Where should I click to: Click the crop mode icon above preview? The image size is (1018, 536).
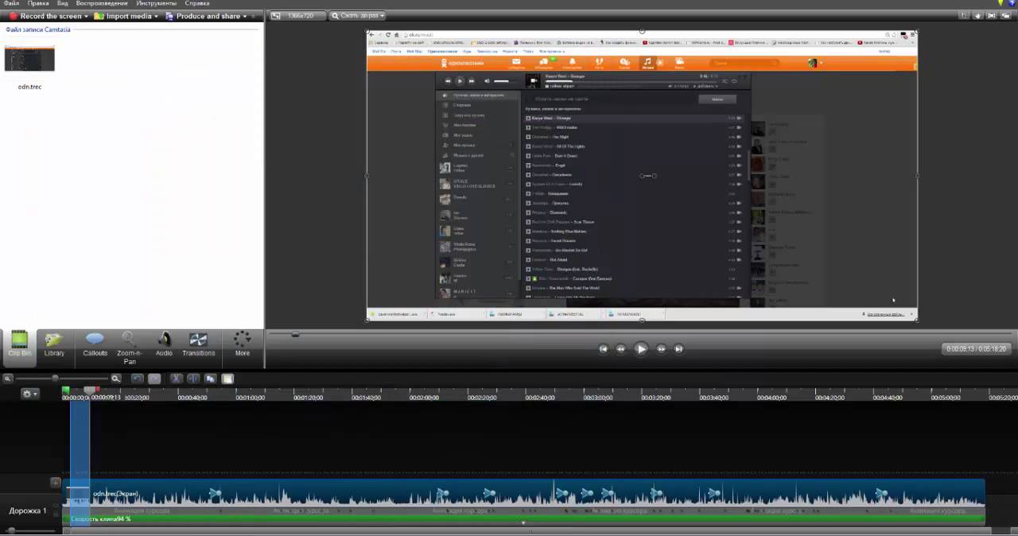click(964, 16)
